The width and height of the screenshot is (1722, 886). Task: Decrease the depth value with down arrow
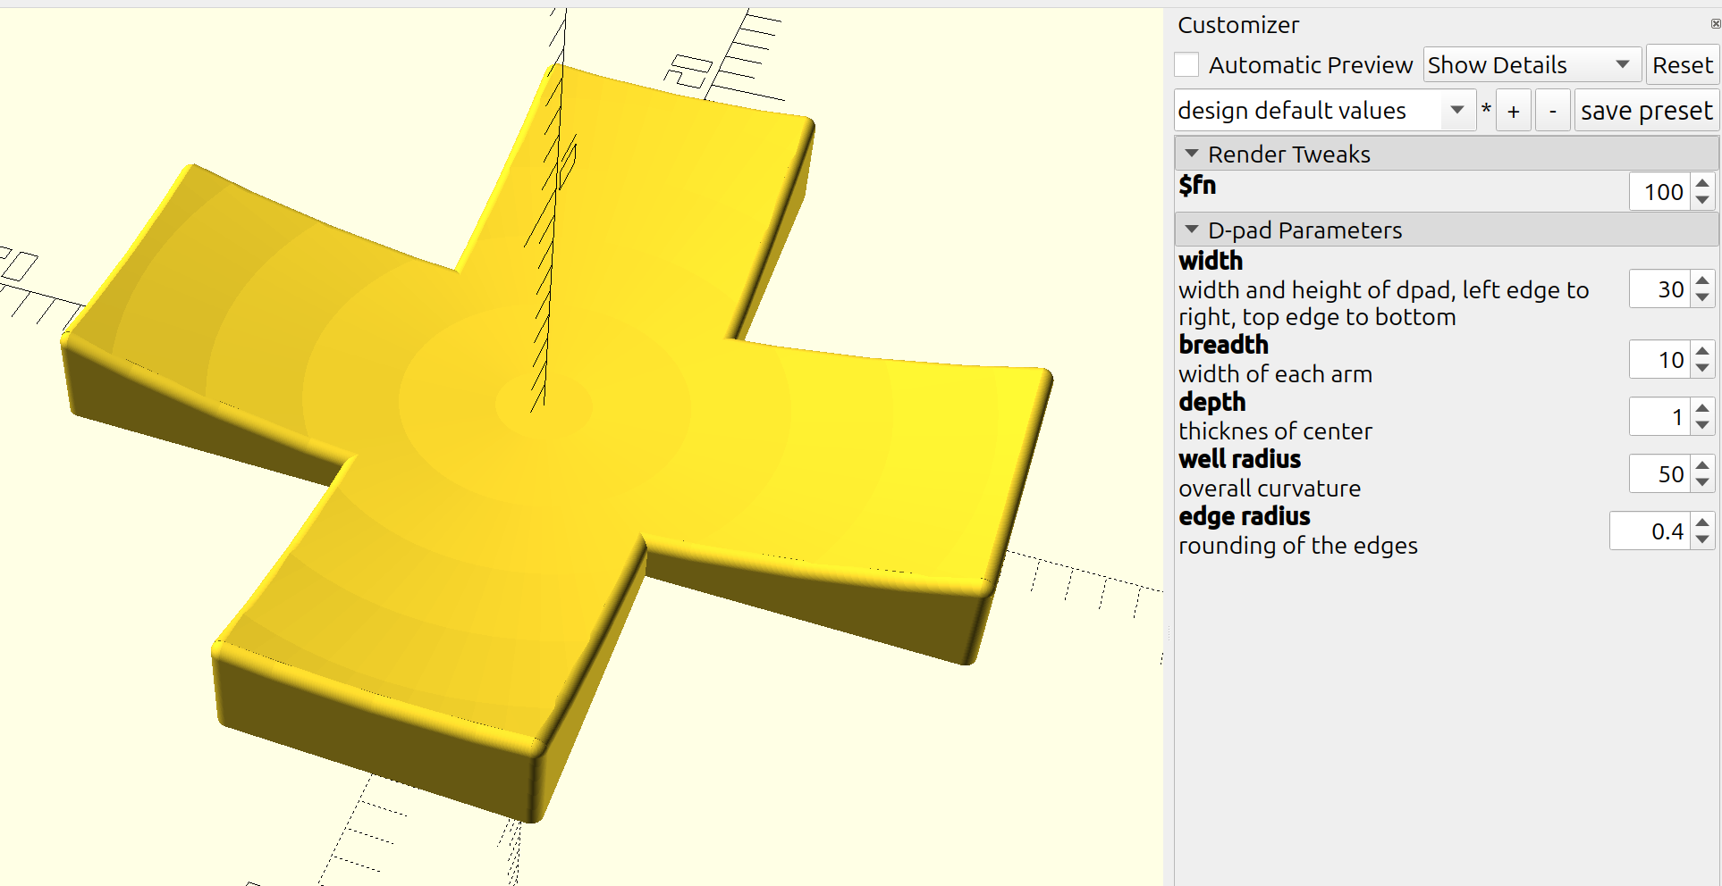tap(1702, 426)
